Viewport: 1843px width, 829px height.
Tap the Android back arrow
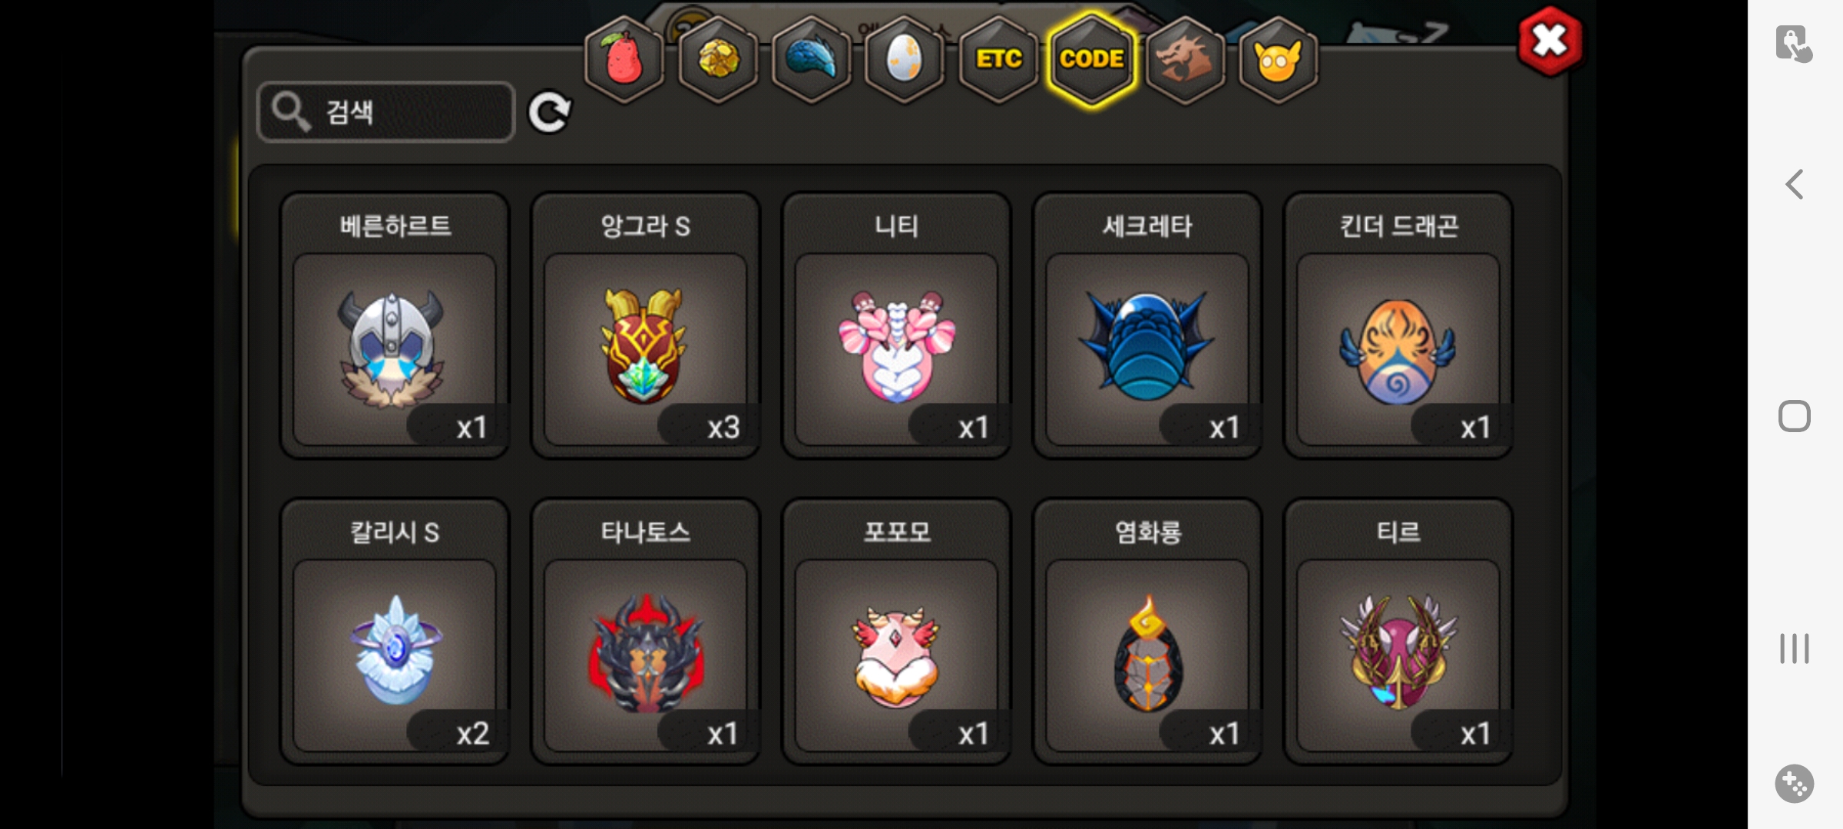tap(1795, 184)
